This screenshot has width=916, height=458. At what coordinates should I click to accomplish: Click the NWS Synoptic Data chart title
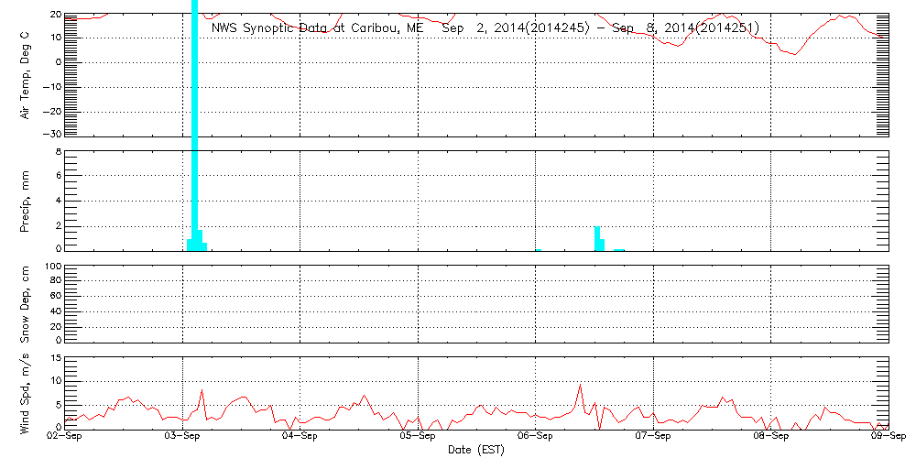coord(485,28)
